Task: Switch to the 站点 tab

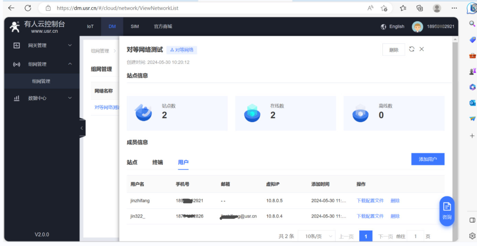Action: [x=132, y=162]
